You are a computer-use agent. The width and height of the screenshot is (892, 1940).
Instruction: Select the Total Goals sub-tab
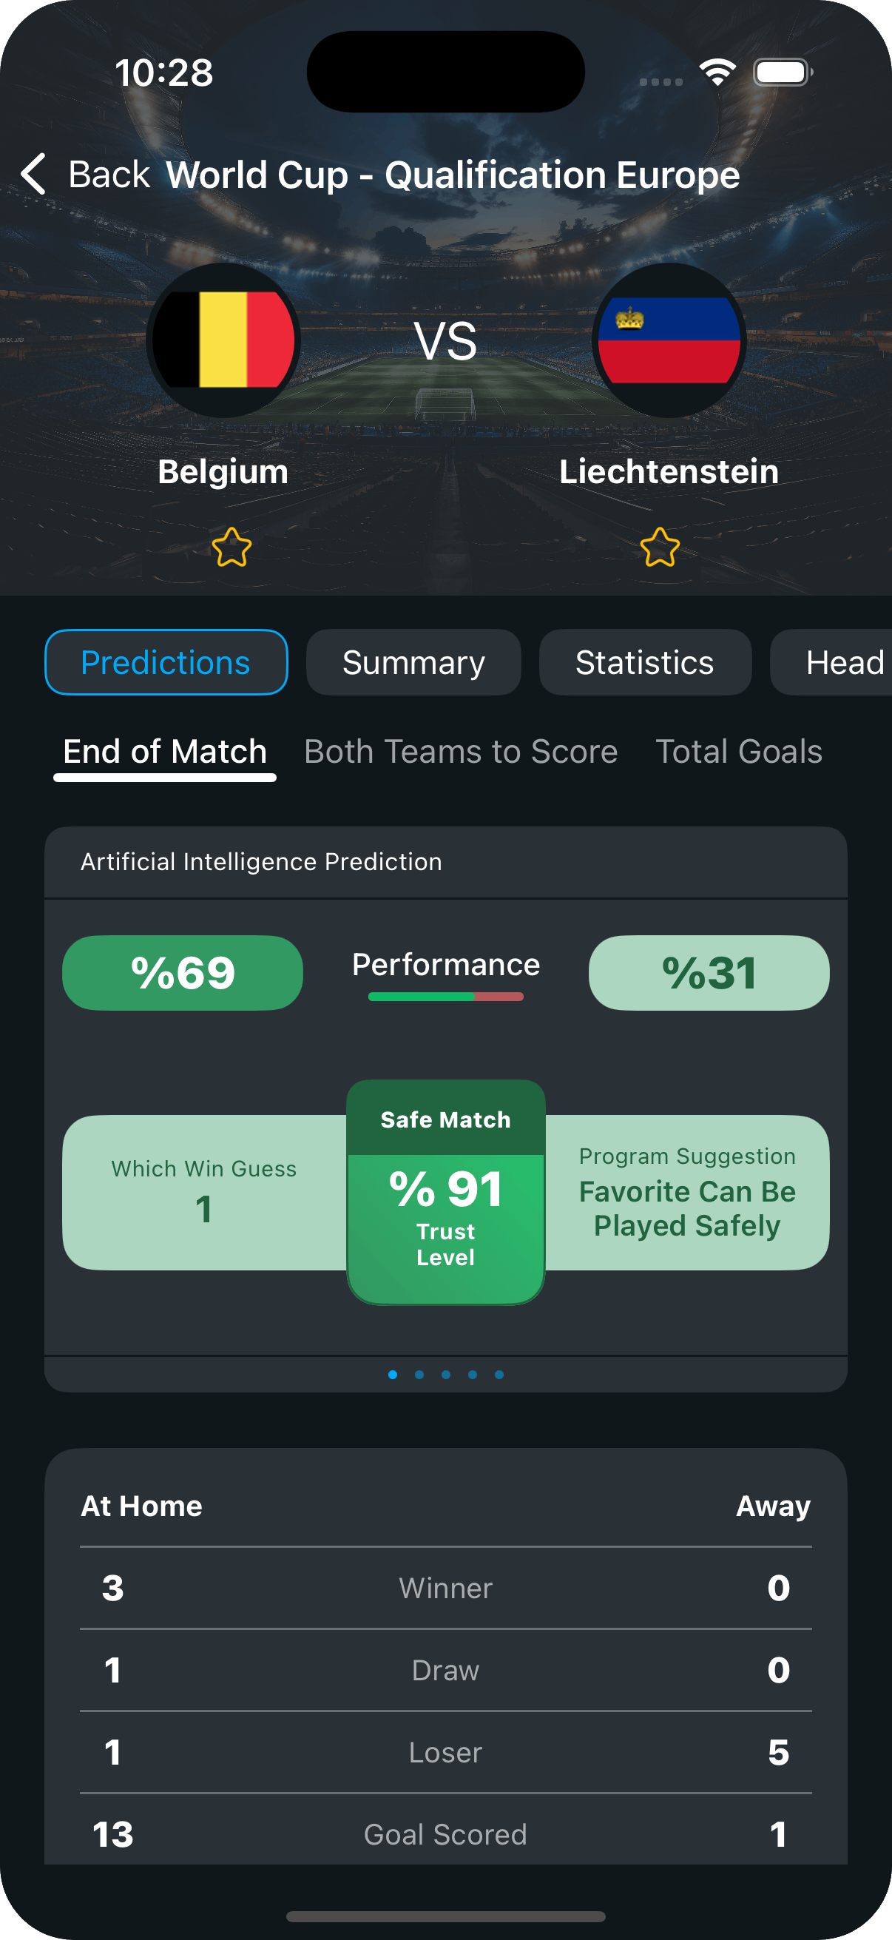(x=738, y=752)
